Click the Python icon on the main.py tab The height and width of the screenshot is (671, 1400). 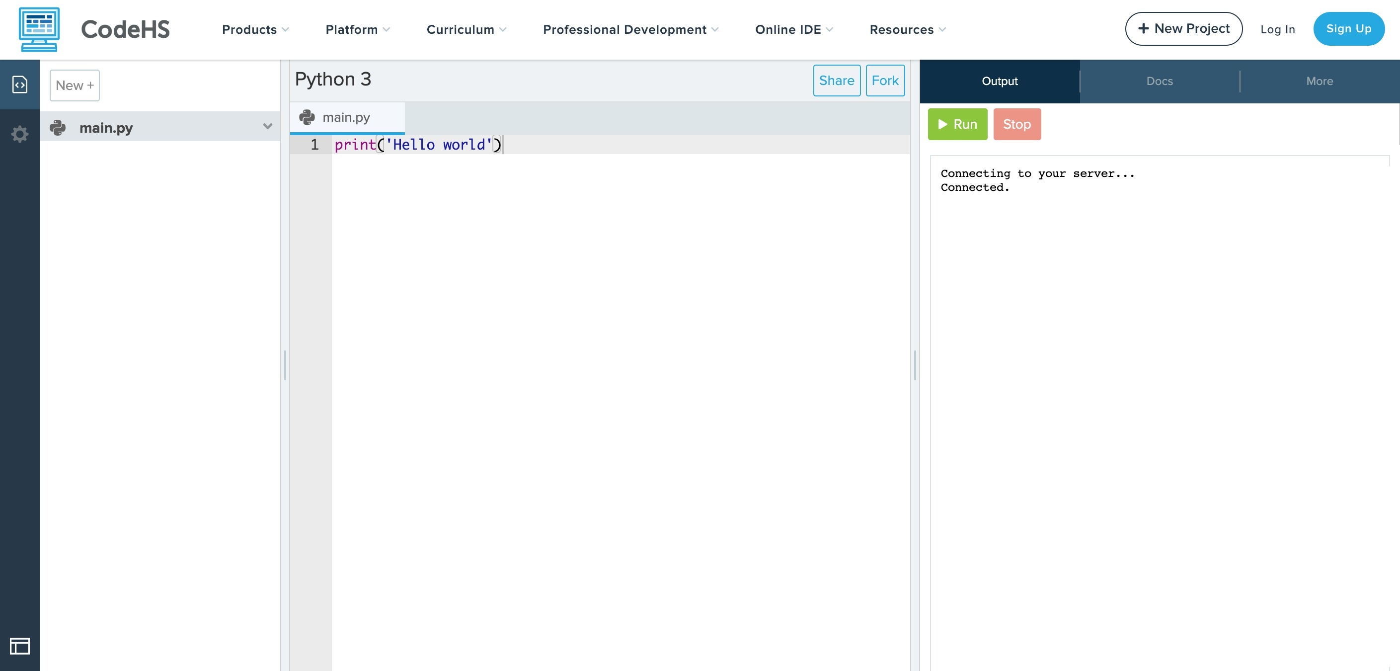click(x=308, y=117)
